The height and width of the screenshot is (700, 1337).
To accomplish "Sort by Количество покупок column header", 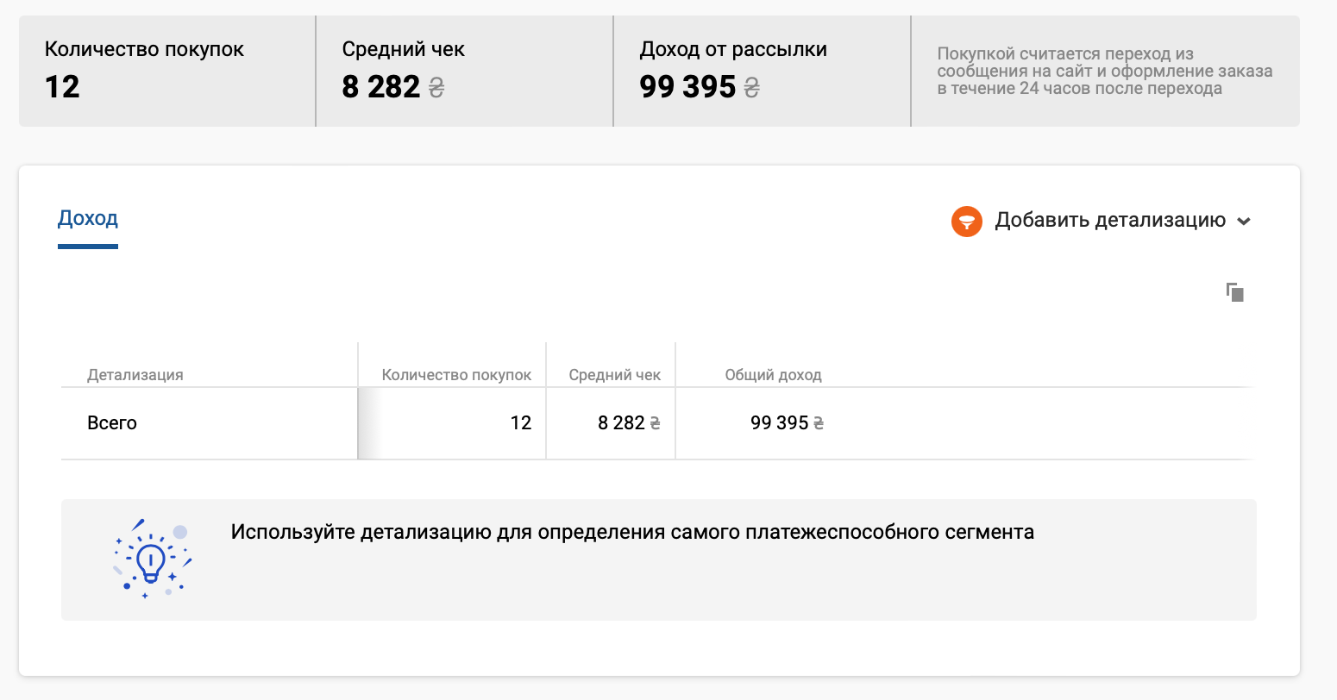I will coord(456,375).
